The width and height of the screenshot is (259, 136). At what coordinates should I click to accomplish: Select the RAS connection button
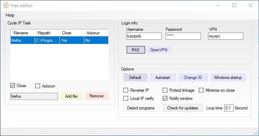click(136, 50)
